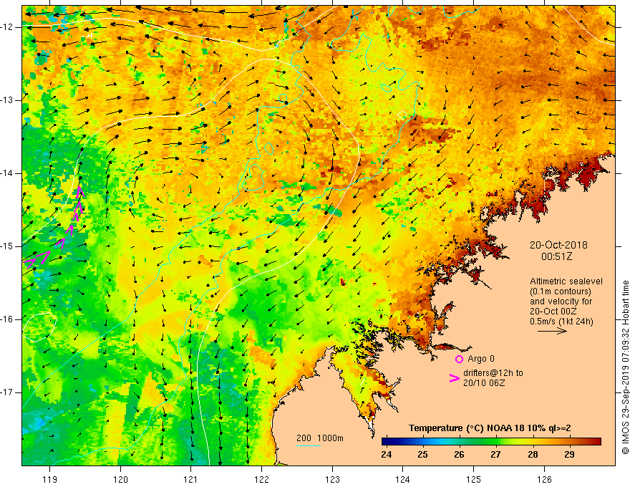The image size is (630, 487).
Task: Click the 'drifters@12h to' legend text
Action: click(x=493, y=373)
